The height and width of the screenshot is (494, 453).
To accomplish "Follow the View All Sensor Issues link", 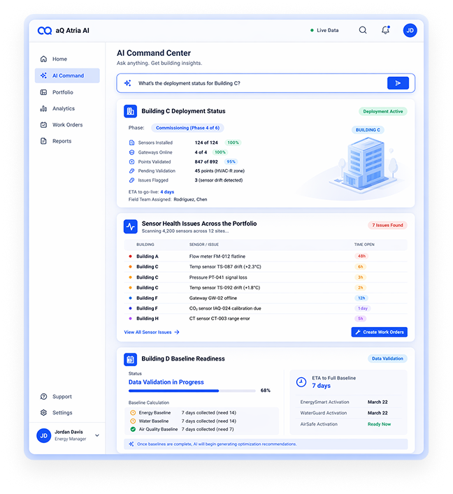I will tap(152, 332).
